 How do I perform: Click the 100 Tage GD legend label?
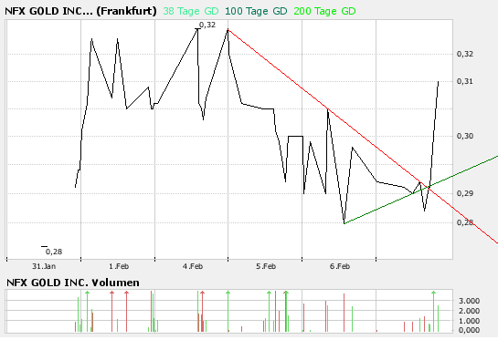[256, 11]
